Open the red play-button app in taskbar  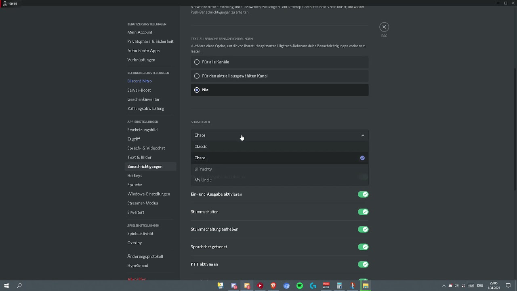click(x=260, y=286)
